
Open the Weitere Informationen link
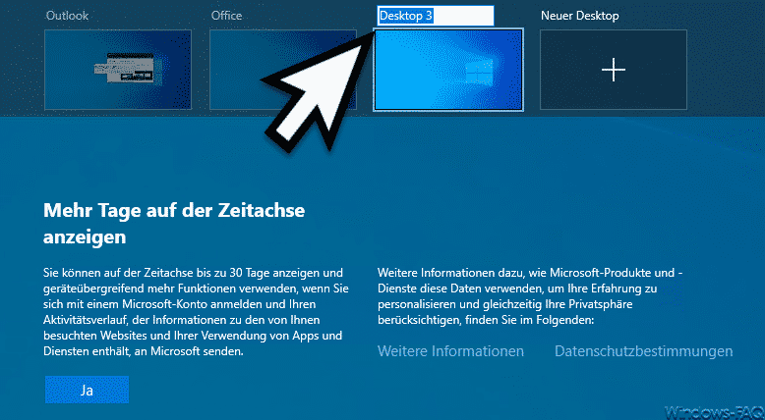(450, 351)
